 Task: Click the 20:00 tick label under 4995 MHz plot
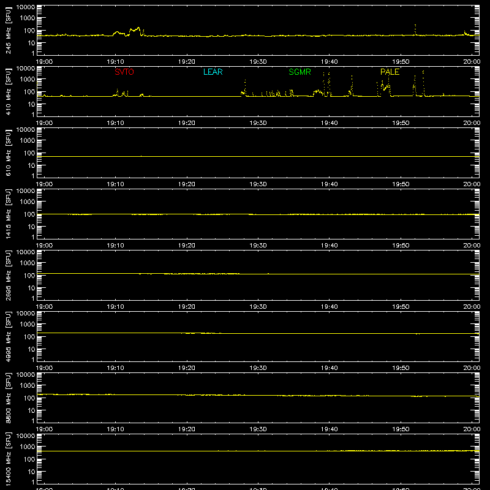(x=472, y=368)
